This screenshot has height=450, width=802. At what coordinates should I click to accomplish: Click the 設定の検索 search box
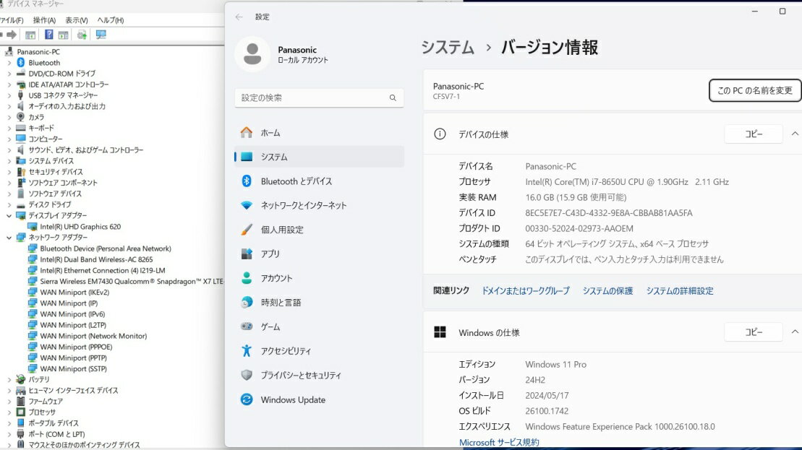(x=318, y=98)
